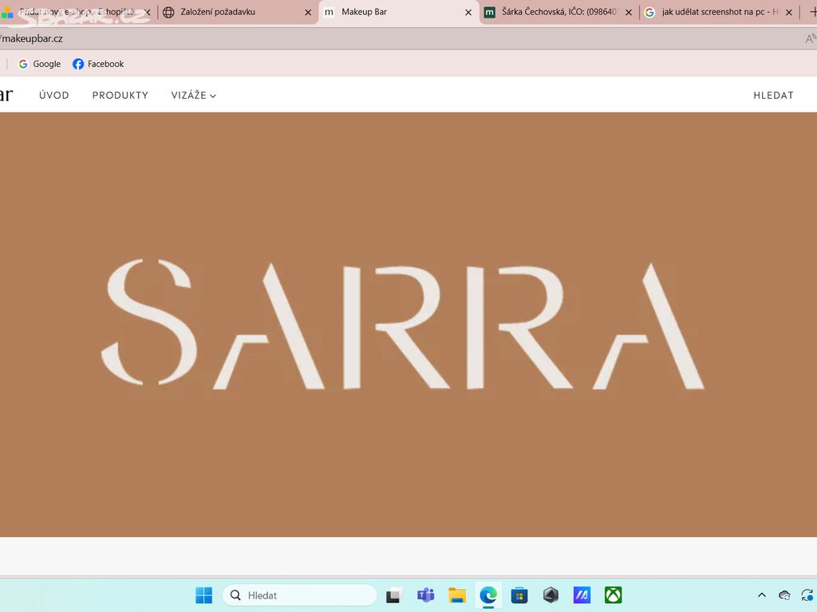817x612 pixels.
Task: Close the Založení požadavku tab
Action: tap(308, 12)
